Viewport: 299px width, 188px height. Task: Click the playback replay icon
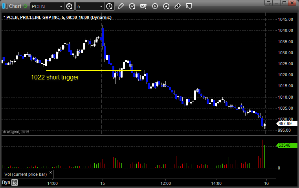(155, 6)
